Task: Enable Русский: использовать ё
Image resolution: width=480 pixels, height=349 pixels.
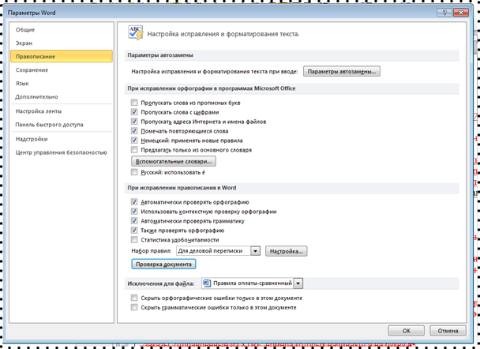Action: coord(134,172)
